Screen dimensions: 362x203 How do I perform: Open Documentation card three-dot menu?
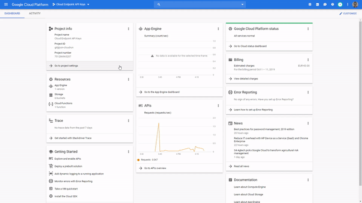coord(308,180)
